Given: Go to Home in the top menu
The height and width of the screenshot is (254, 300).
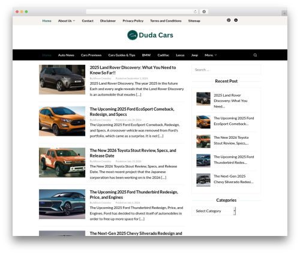Looking at the screenshot, I should pyautogui.click(x=47, y=21).
